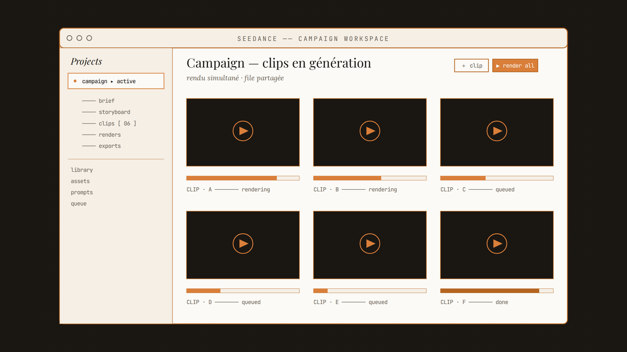Click the rendu simultané subtitle
Image resolution: width=627 pixels, height=352 pixels.
point(235,78)
